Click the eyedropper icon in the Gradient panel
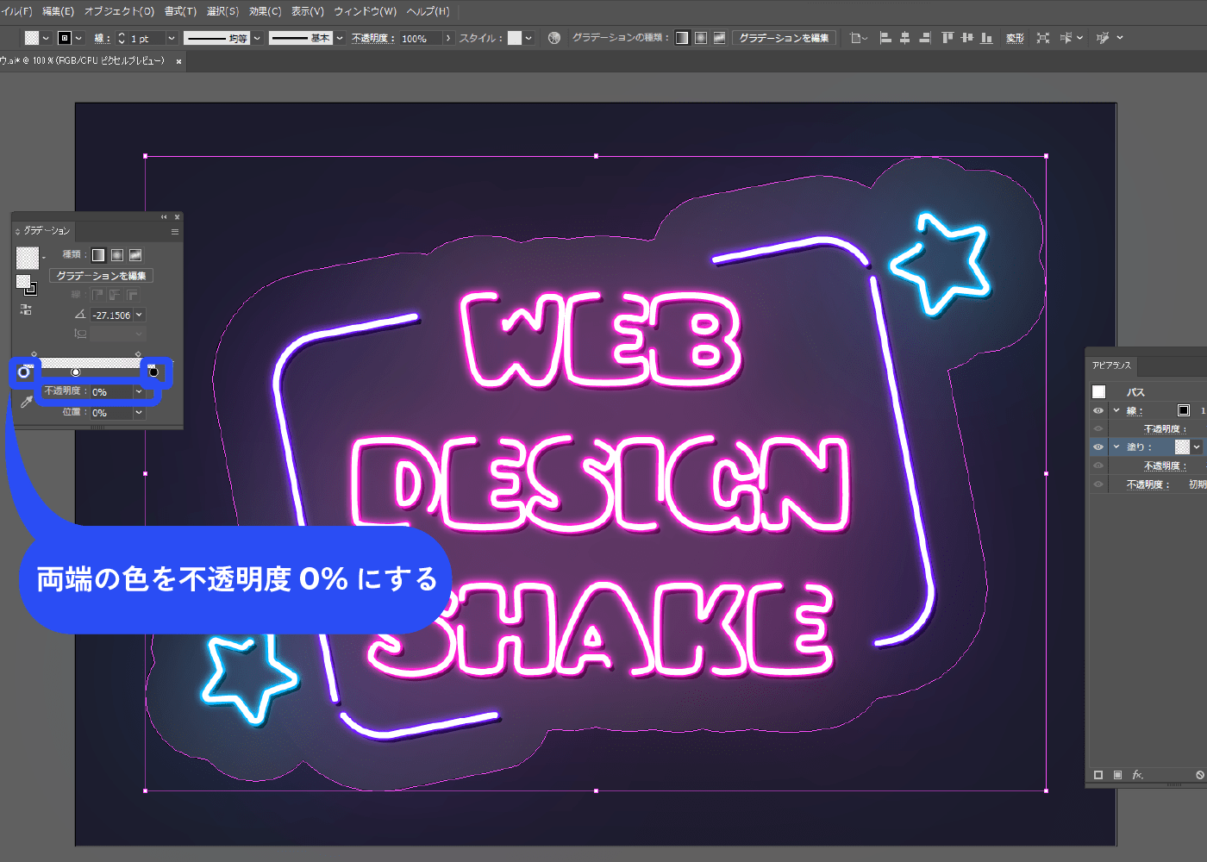 click(x=26, y=400)
